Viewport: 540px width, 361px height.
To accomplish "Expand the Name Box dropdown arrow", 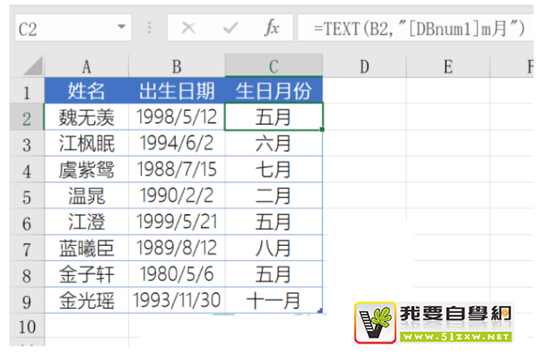I will tap(122, 28).
